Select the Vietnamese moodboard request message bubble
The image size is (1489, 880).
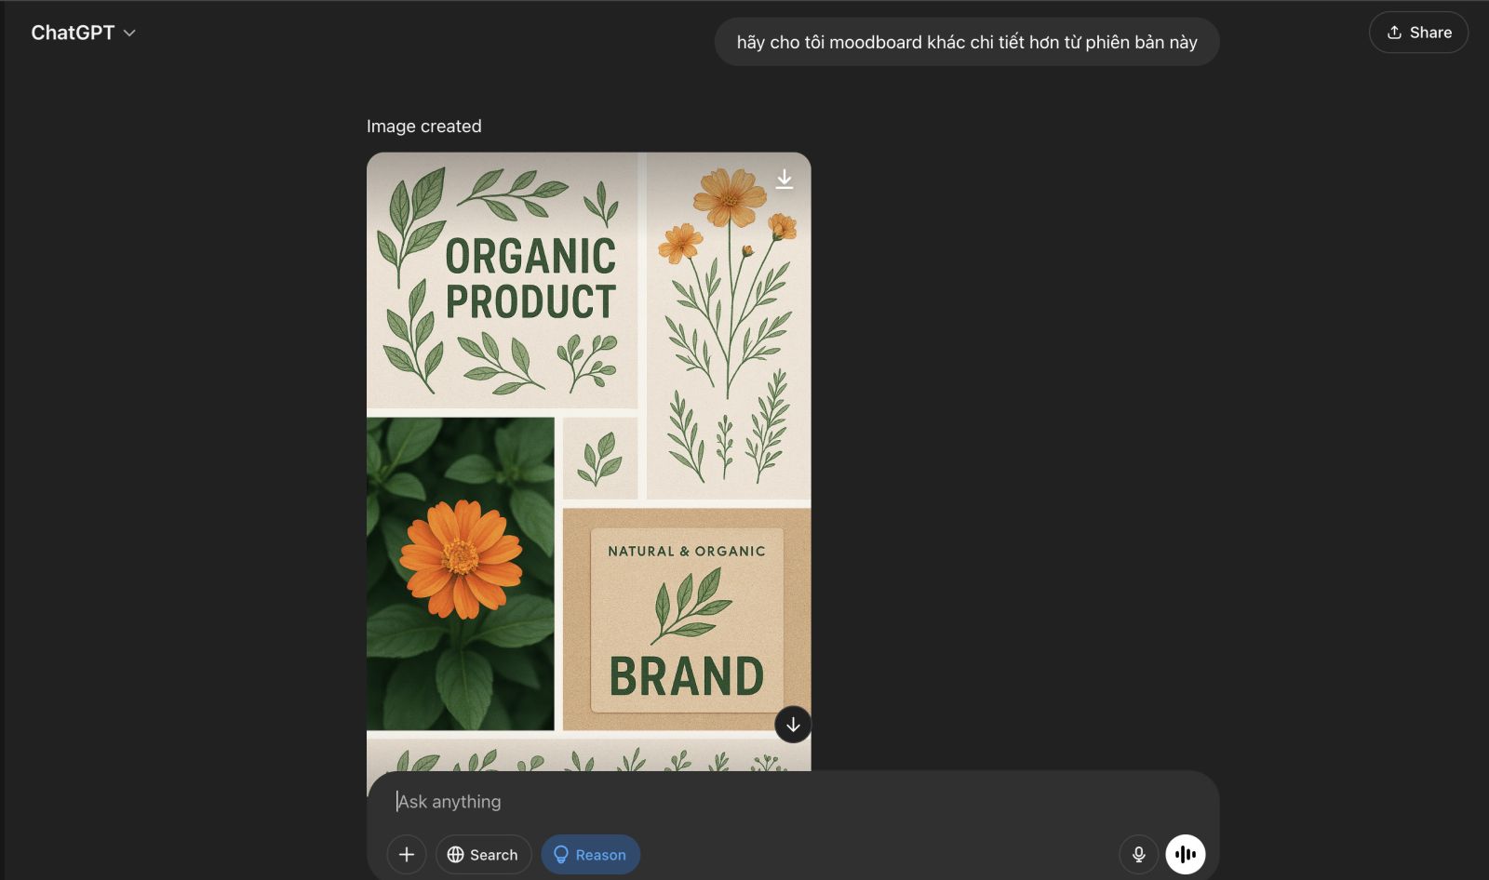pos(966,42)
